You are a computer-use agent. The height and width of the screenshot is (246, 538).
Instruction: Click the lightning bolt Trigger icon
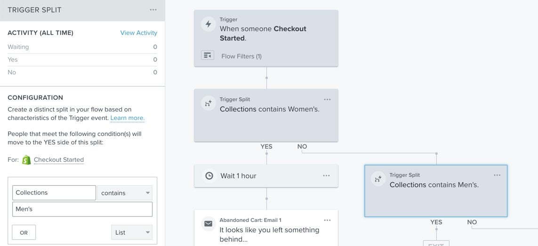tap(208, 24)
